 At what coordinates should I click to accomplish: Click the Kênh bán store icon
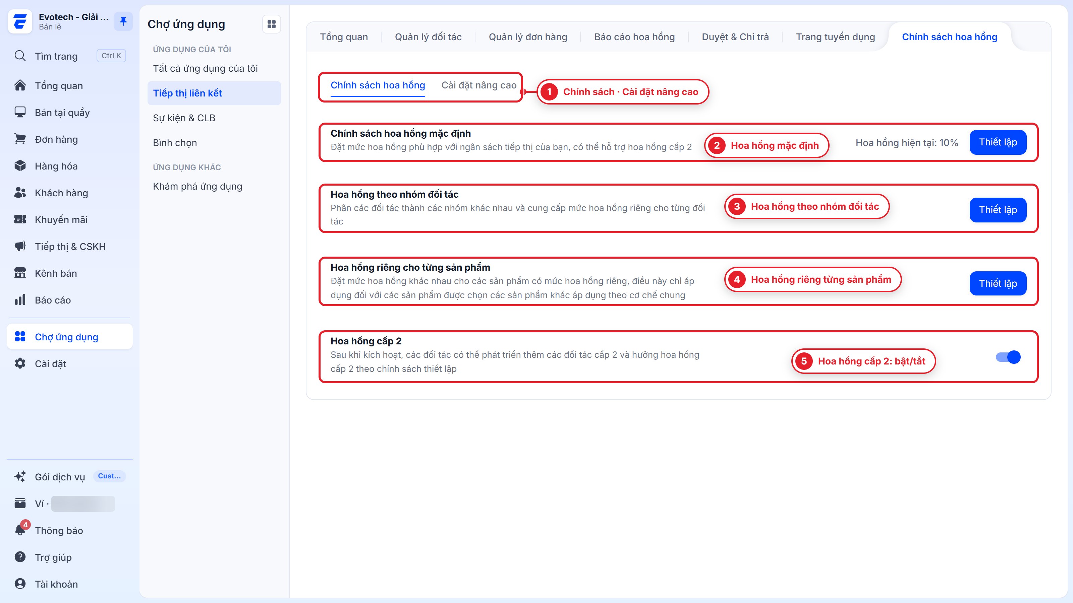pyautogui.click(x=20, y=273)
